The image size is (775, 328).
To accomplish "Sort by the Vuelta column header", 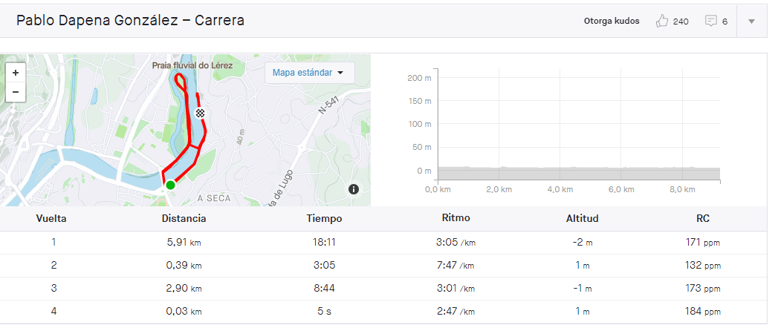I will 51,218.
